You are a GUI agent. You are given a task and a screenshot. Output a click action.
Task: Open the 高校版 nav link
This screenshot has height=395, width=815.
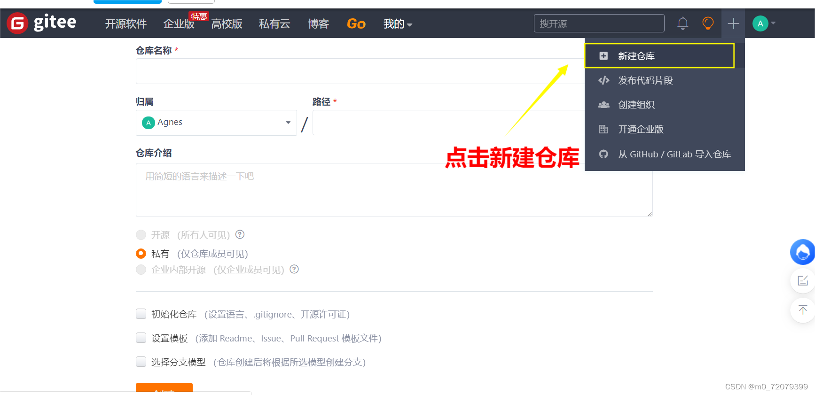(227, 24)
